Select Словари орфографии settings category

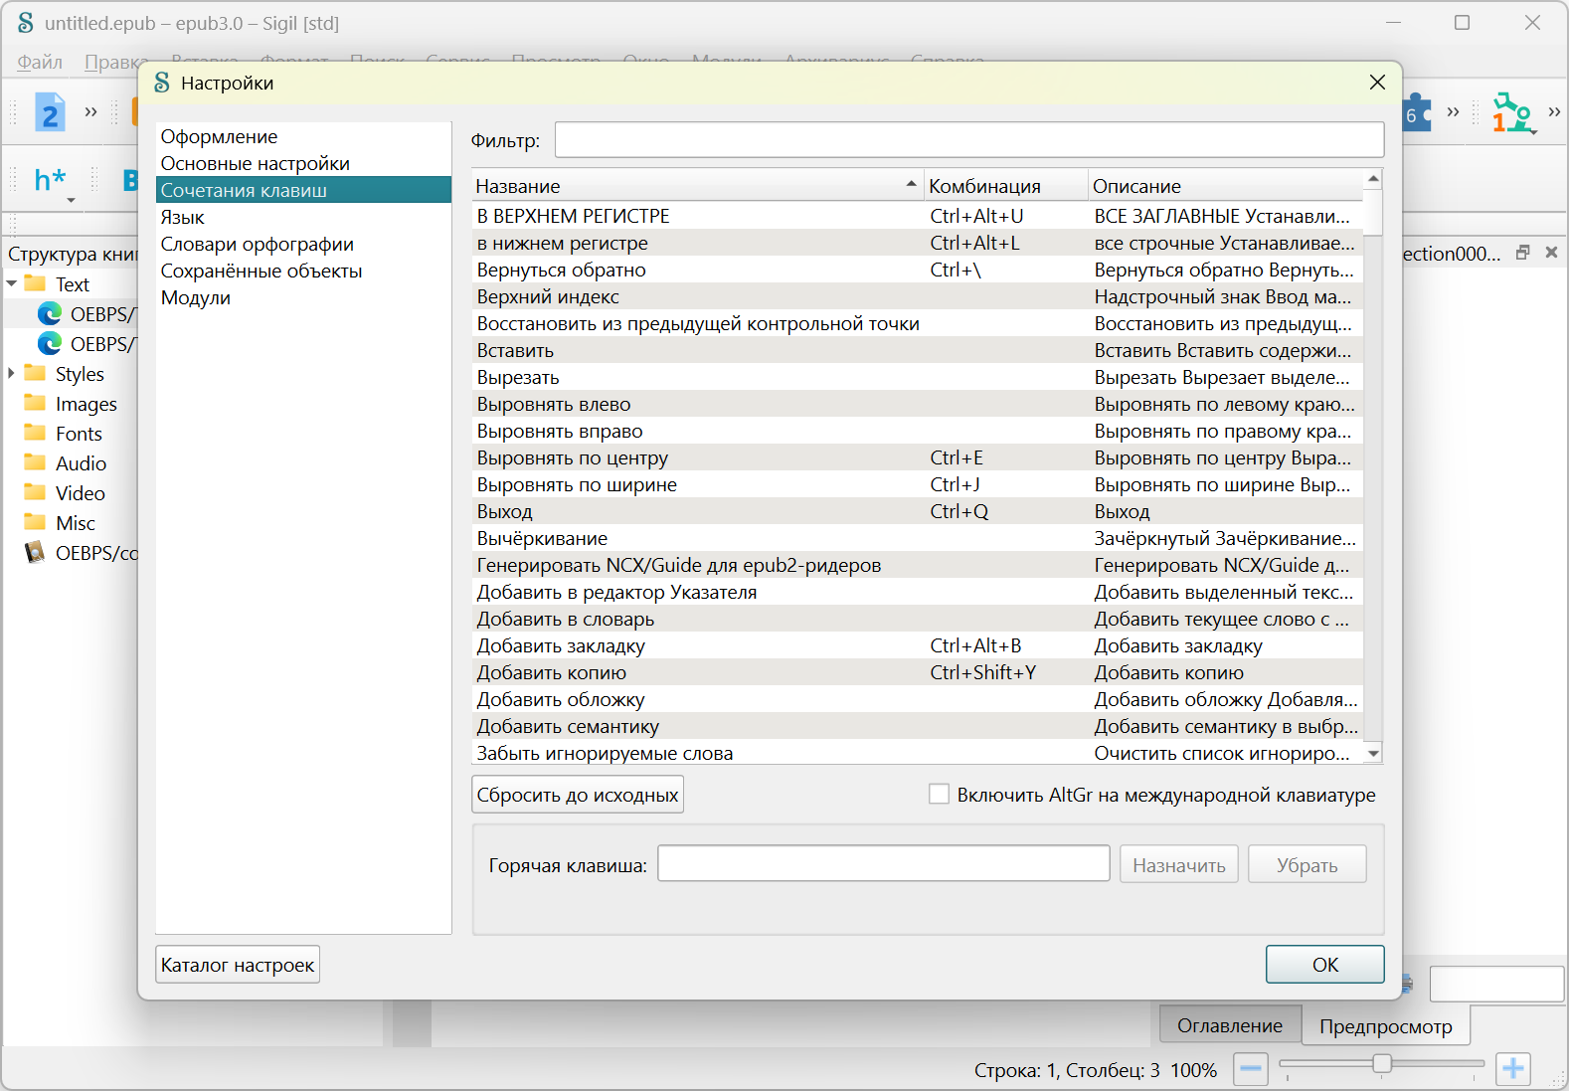point(258,244)
